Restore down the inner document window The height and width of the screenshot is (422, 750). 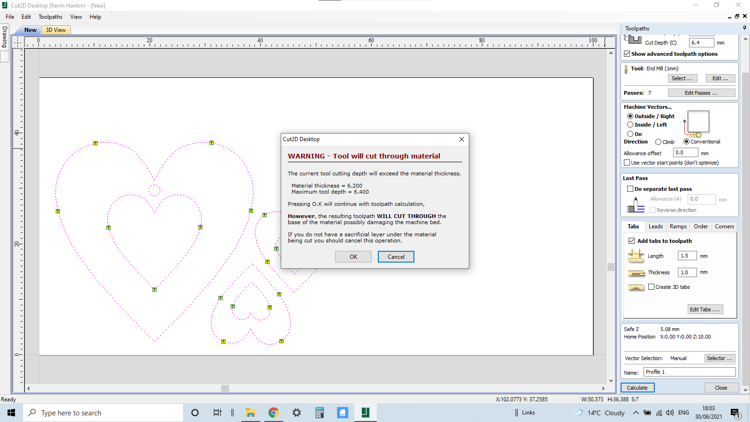point(737,16)
